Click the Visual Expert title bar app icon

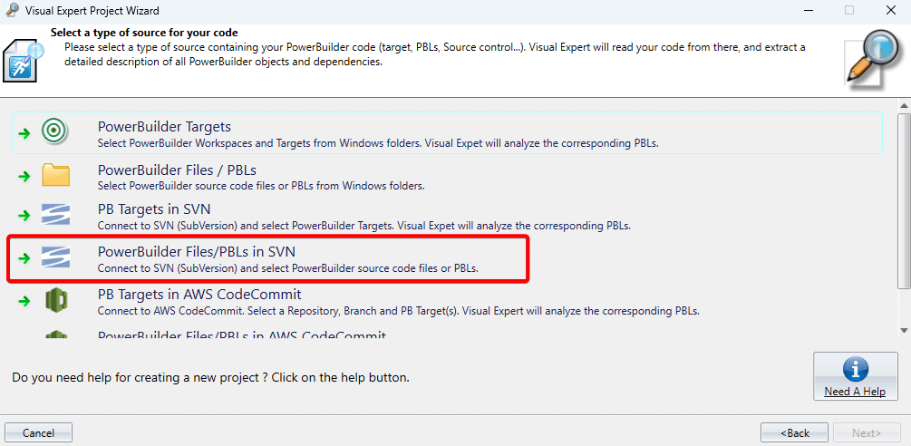pyautogui.click(x=11, y=11)
